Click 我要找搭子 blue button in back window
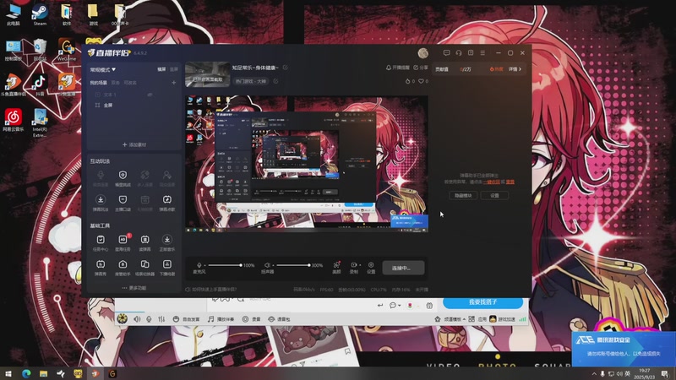676x380 pixels. click(x=482, y=302)
